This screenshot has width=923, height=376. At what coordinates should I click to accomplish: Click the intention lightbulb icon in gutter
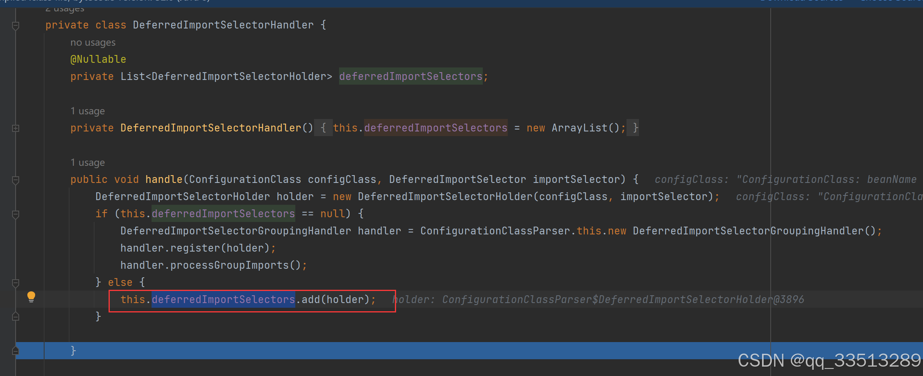(32, 297)
